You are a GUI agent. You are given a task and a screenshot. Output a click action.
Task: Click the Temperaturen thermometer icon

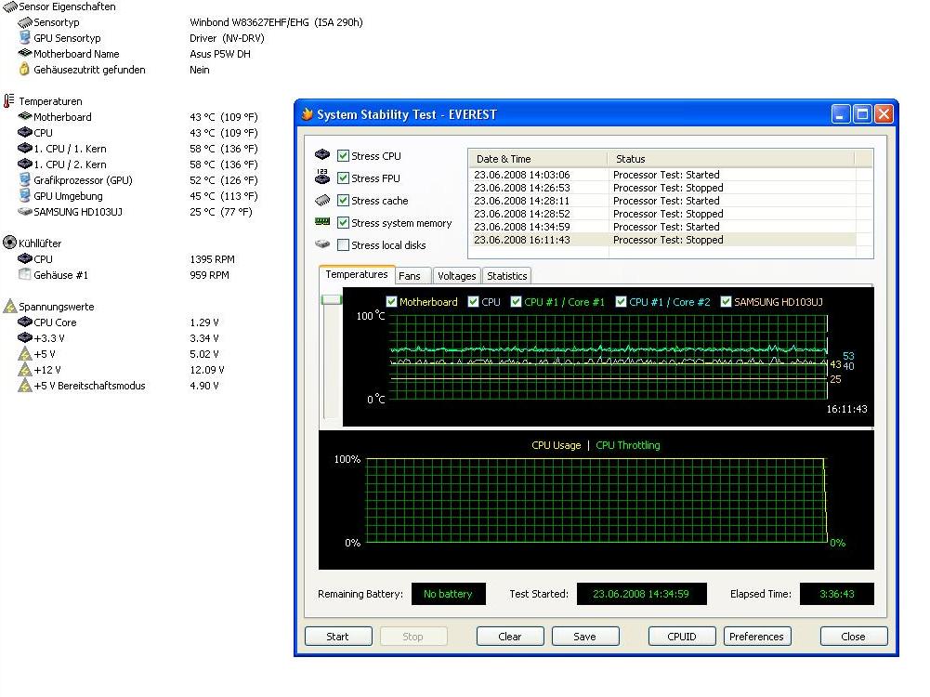coord(9,100)
